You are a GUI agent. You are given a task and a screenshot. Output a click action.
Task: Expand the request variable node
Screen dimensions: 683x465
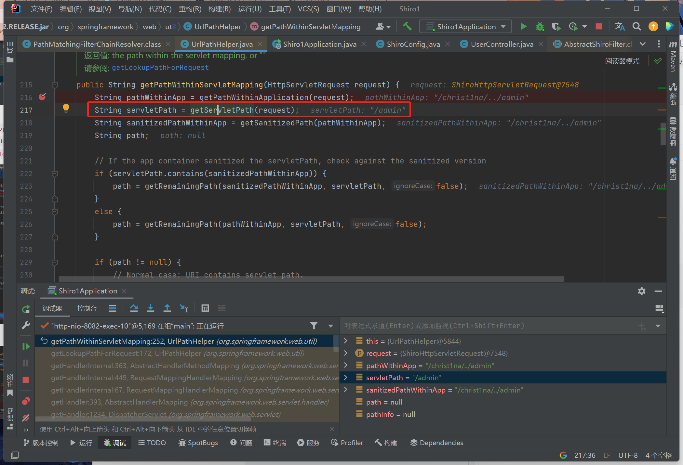pos(346,353)
